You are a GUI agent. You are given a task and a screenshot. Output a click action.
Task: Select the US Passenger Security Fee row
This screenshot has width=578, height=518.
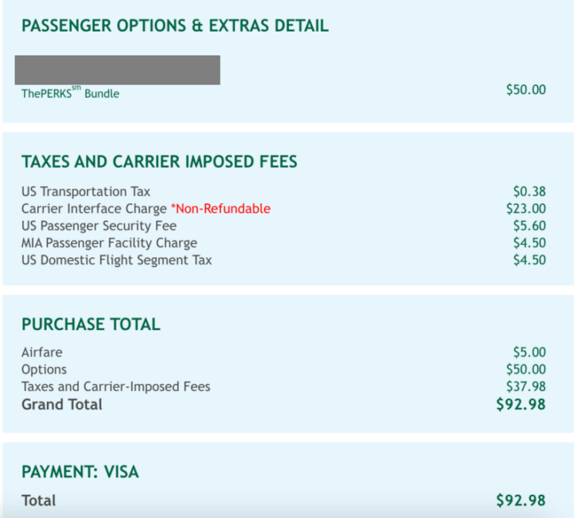[x=284, y=226]
